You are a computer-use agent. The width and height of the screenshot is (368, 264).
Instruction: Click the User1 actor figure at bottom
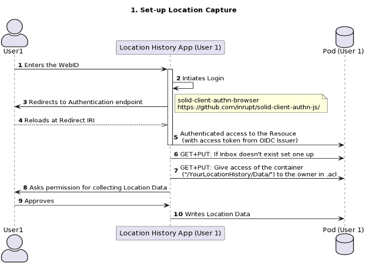(x=15, y=248)
